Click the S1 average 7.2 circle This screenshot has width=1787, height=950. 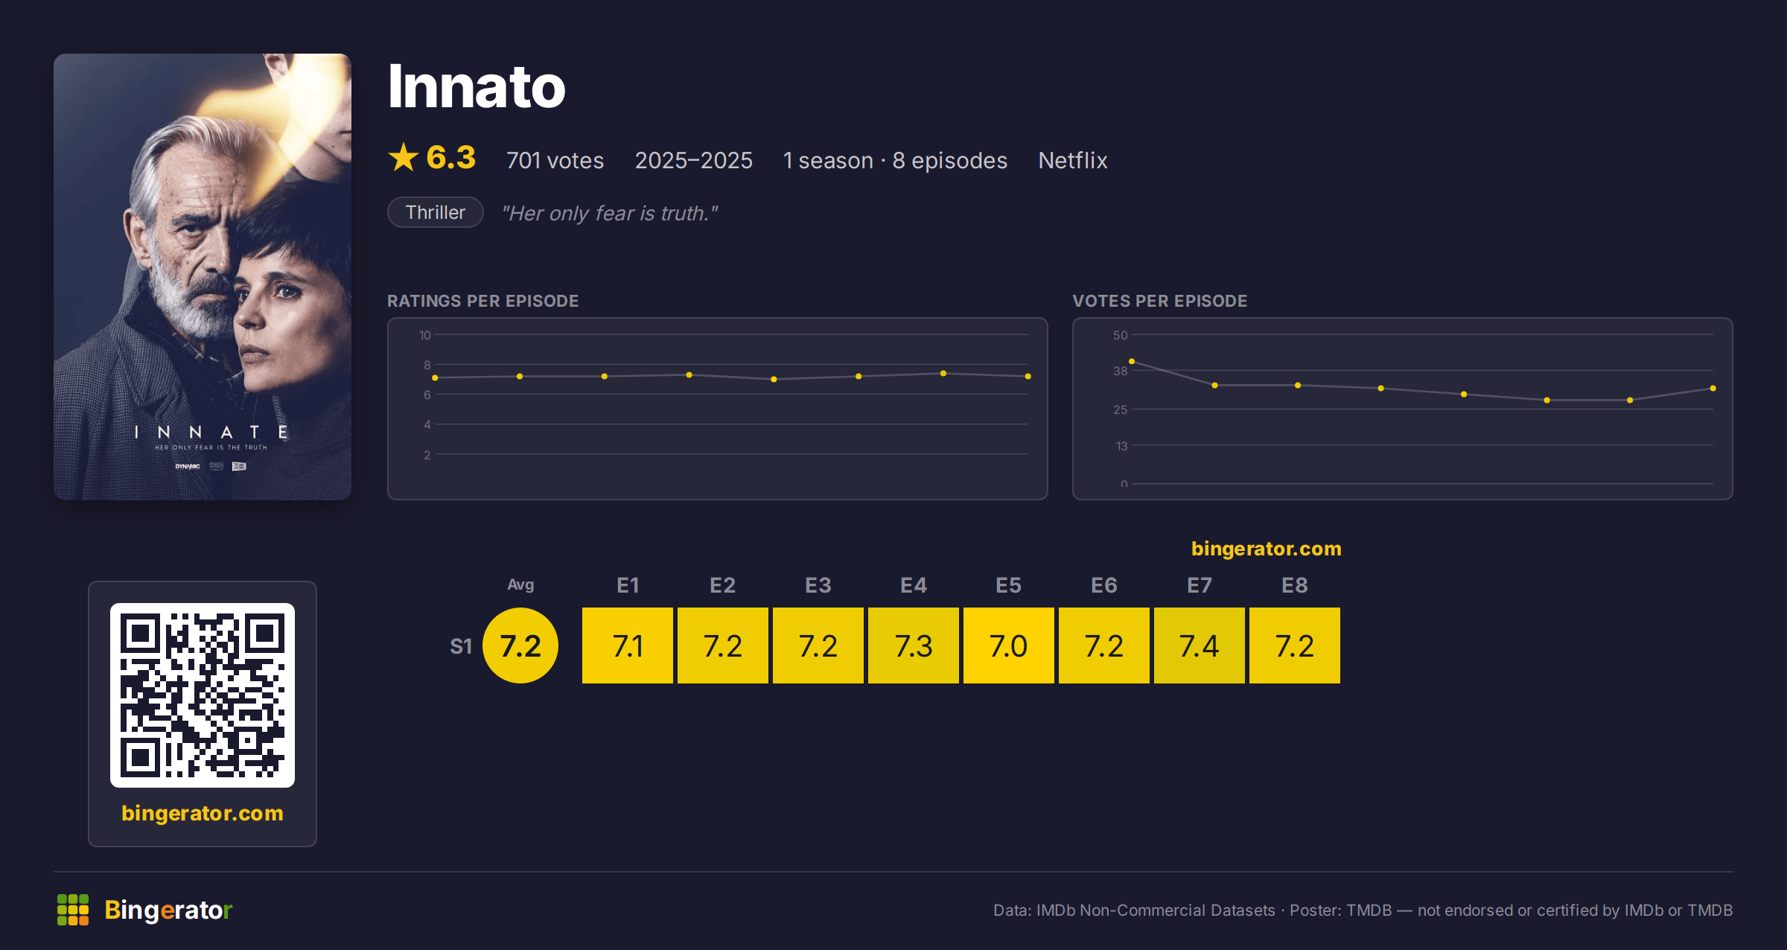pos(520,645)
